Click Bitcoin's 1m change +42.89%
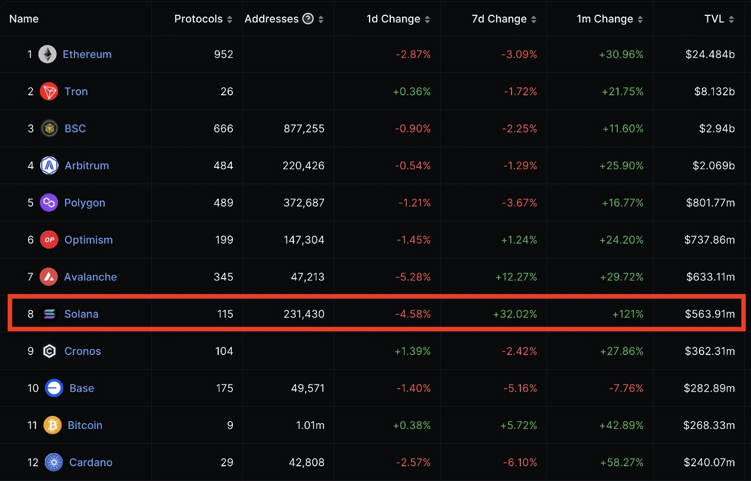 tap(622, 425)
